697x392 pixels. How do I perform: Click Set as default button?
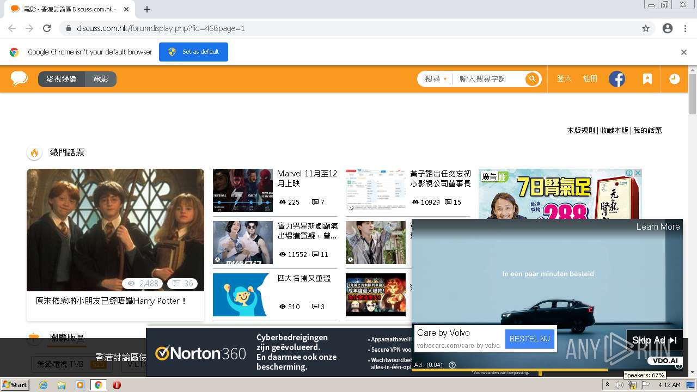(193, 52)
